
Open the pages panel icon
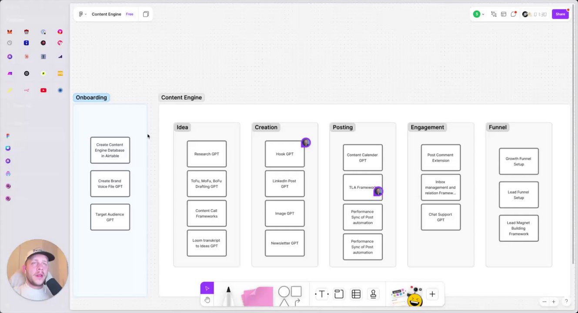[146, 14]
